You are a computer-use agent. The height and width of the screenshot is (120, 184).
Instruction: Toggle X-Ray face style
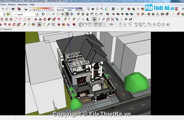tap(43, 14)
